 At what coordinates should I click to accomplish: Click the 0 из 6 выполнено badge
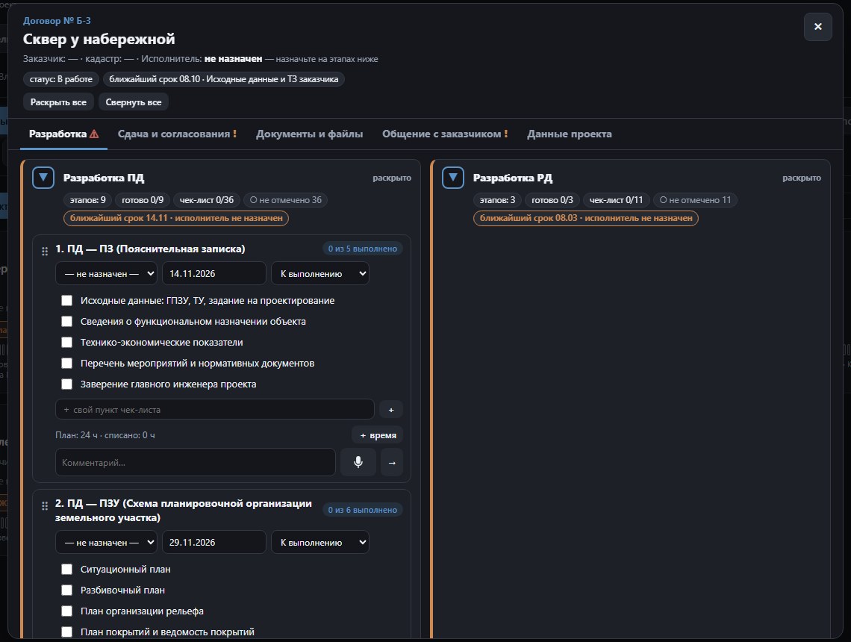[363, 510]
